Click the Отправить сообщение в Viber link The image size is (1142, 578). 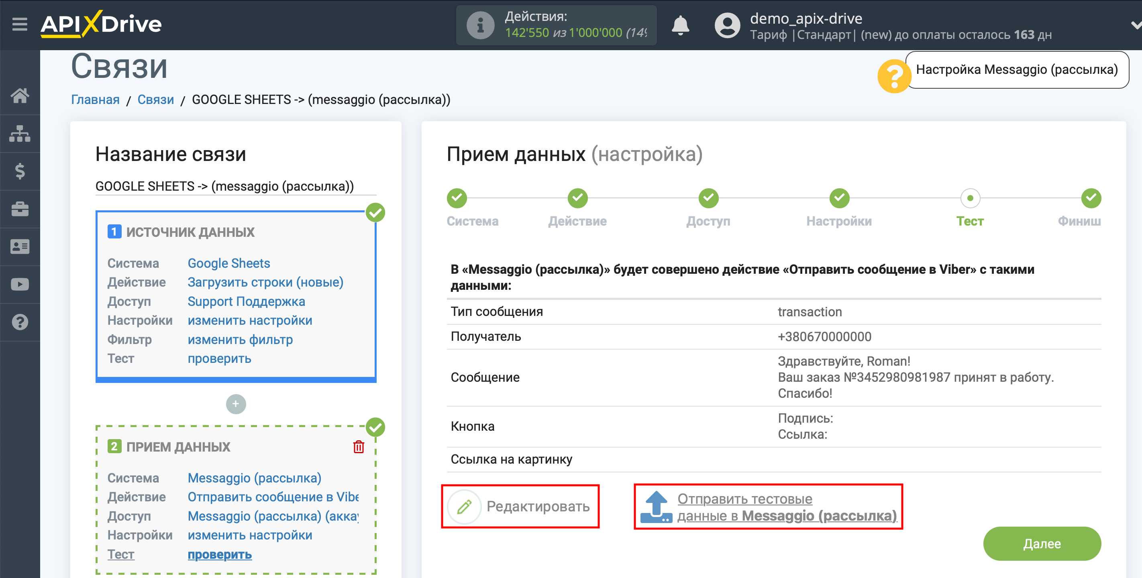273,497
